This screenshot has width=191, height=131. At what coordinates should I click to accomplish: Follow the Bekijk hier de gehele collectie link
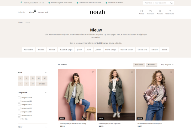tap(109, 43)
